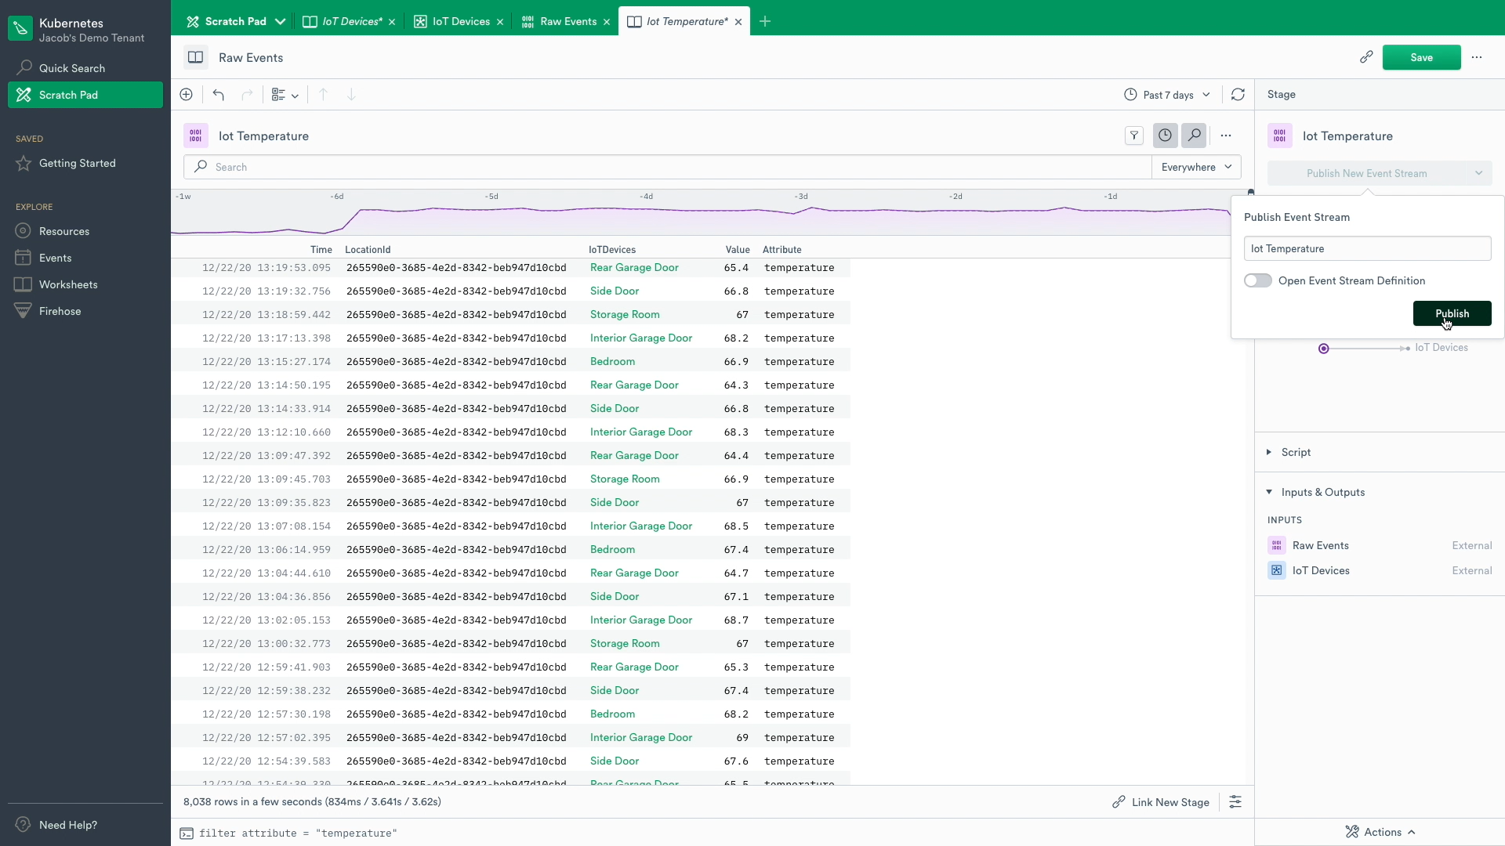Click the LocationId column header
This screenshot has height=846, width=1505.
tap(368, 249)
